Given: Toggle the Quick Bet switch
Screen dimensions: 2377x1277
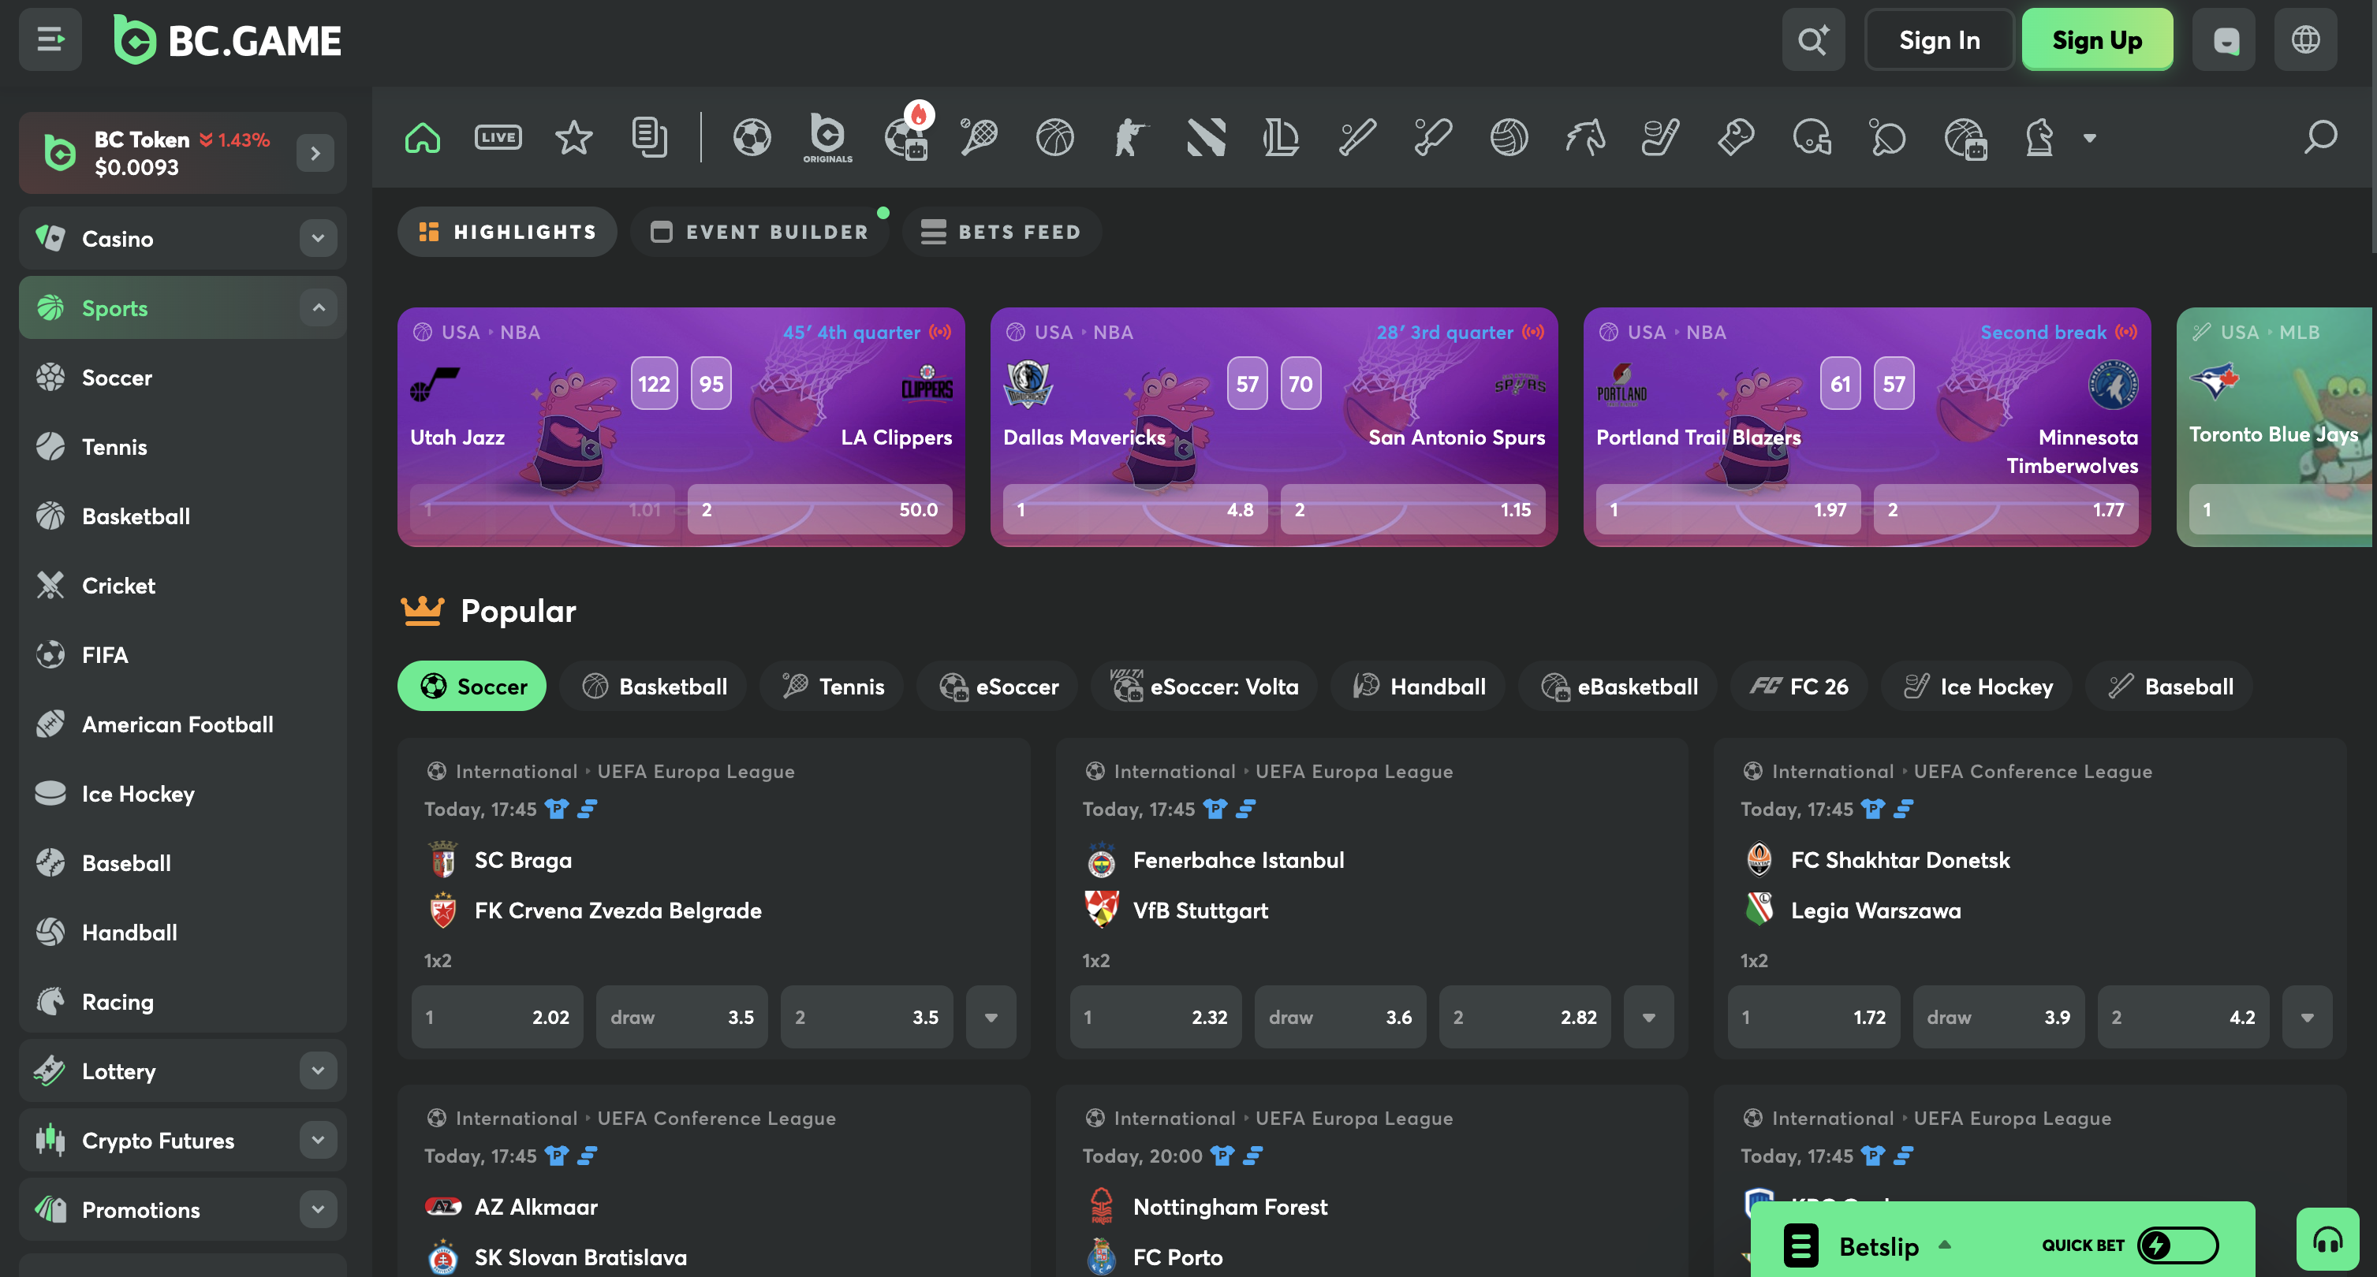Looking at the screenshot, I should coord(2177,1245).
